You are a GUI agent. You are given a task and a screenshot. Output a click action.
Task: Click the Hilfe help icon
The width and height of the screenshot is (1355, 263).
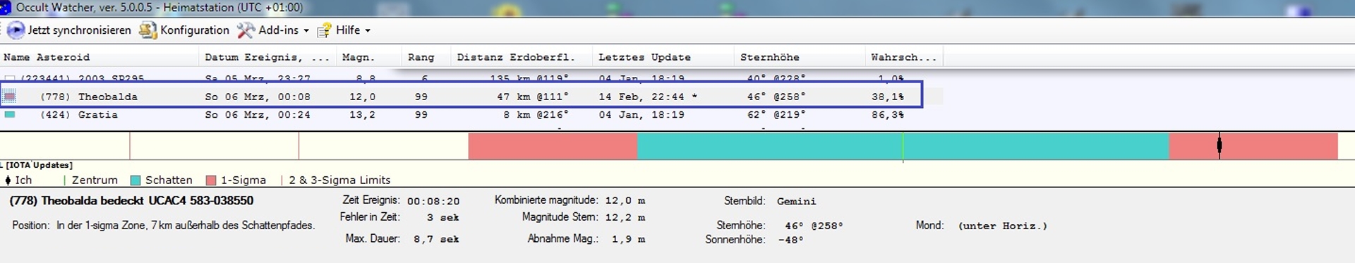pos(324,30)
